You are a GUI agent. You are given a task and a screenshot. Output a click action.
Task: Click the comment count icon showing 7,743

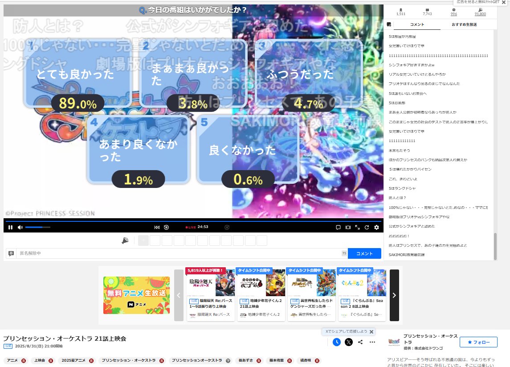pos(428,10)
